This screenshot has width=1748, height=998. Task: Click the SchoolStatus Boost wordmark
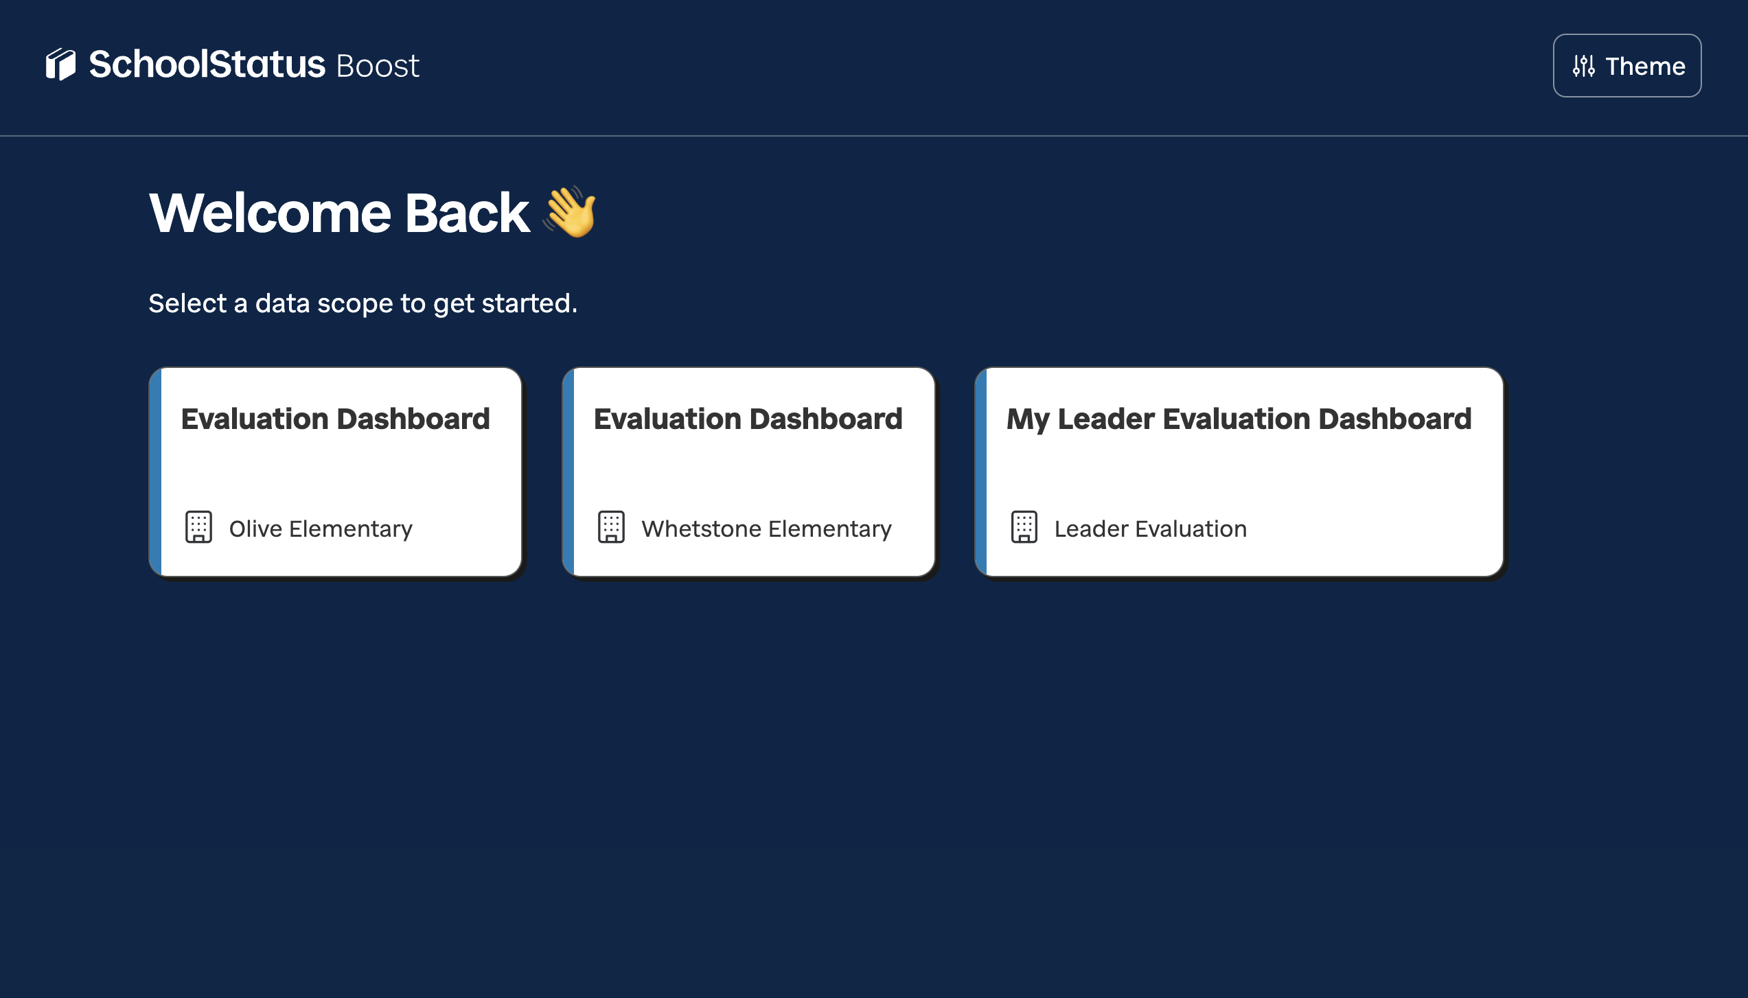pyautogui.click(x=254, y=65)
